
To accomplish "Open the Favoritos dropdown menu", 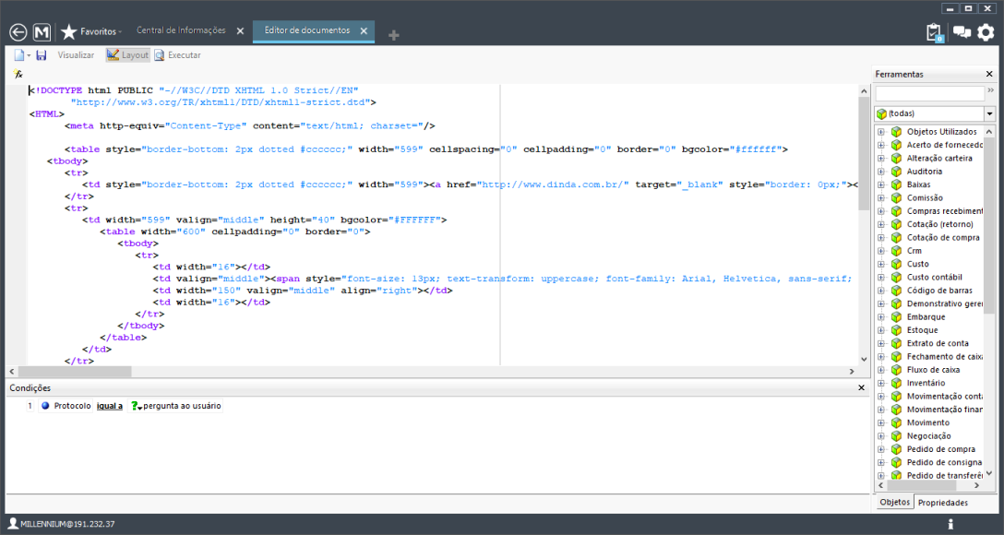I will click(92, 32).
